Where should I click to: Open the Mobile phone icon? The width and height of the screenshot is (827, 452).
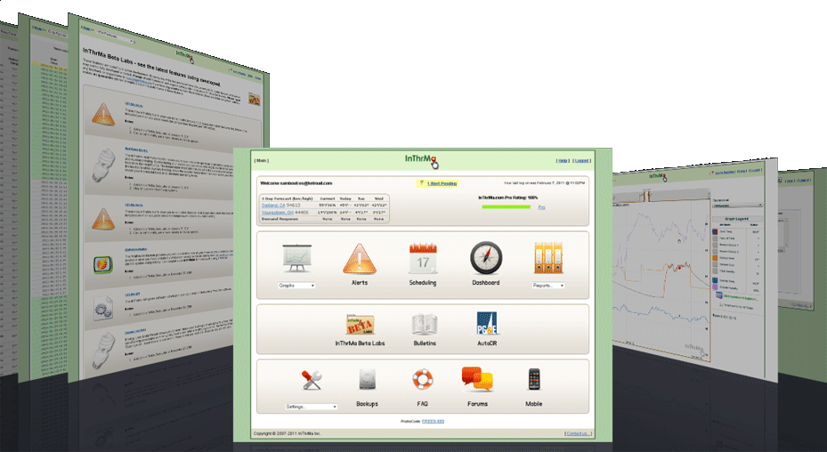(x=534, y=379)
